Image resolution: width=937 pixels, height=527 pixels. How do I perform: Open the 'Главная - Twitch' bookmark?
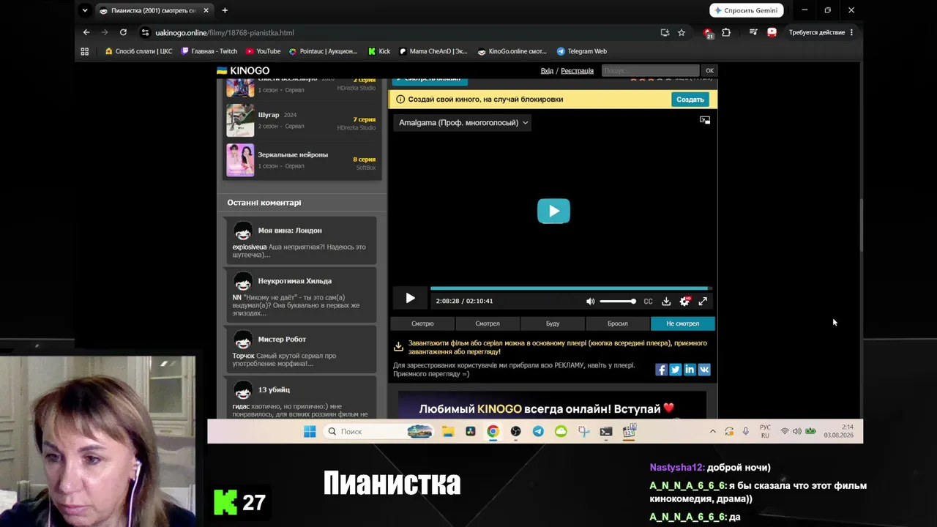pos(209,51)
